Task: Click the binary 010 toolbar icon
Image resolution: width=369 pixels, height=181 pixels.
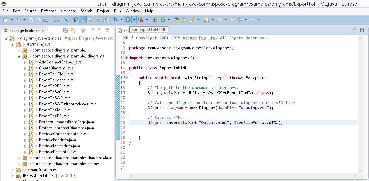Action: click(56, 20)
